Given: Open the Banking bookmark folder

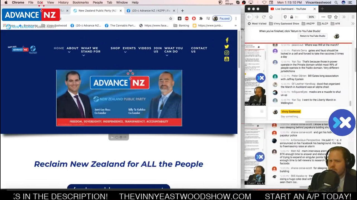Looking at the screenshot, I should click(x=181, y=26).
